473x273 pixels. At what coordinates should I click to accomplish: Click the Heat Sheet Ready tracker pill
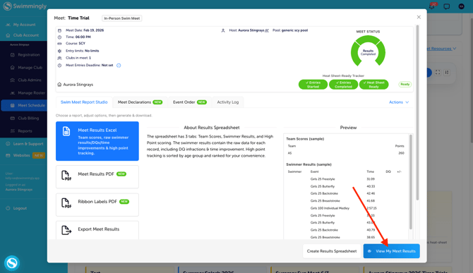point(373,85)
